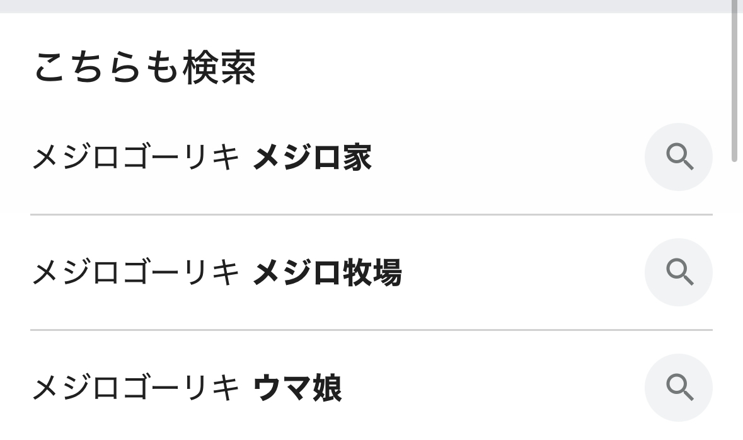This screenshot has width=743, height=440.
Task: Click メジロゴーリキ prefix in the ウマ娘 row
Action: point(135,388)
